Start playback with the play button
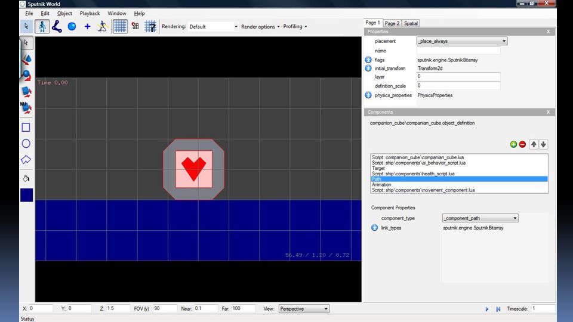573x322 pixels. pyautogui.click(x=487, y=309)
